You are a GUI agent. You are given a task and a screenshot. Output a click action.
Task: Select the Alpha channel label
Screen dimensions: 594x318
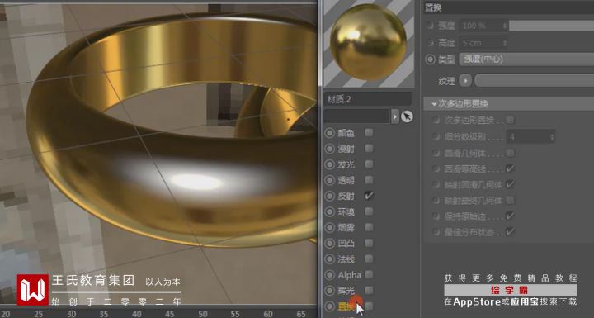(349, 275)
